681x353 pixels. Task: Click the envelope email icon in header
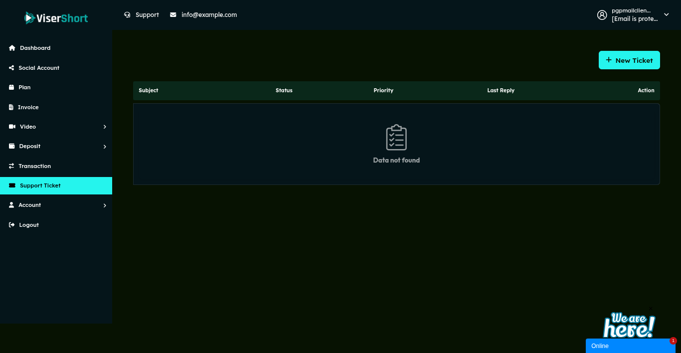173,15
